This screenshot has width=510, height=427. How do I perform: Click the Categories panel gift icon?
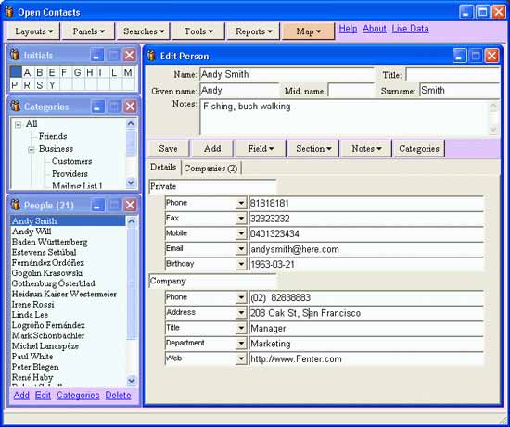[x=15, y=106]
